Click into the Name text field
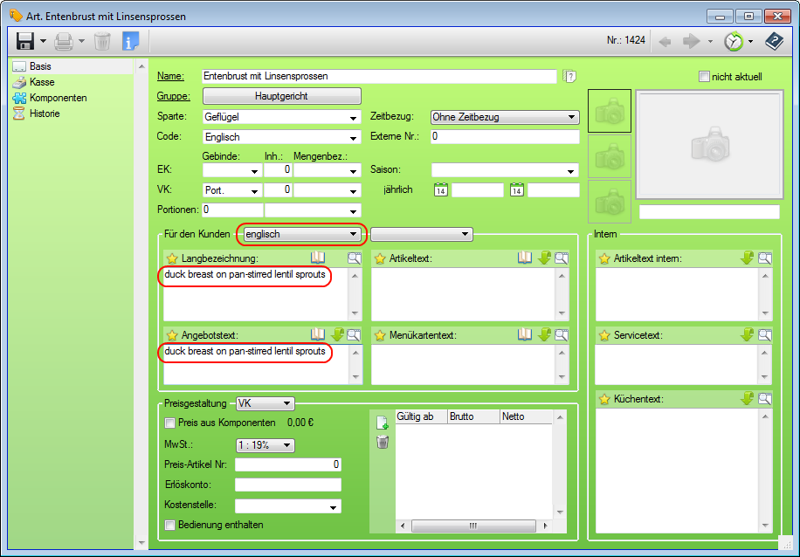 (379, 76)
